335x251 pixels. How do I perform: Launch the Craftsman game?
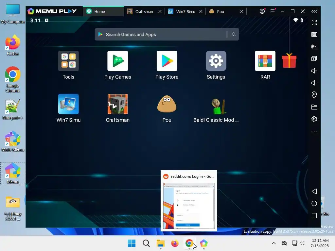[x=118, y=104]
